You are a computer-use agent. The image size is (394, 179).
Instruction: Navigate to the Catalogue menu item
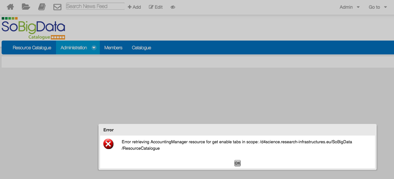tap(141, 48)
